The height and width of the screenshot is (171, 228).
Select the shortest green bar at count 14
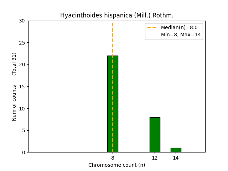(176, 150)
